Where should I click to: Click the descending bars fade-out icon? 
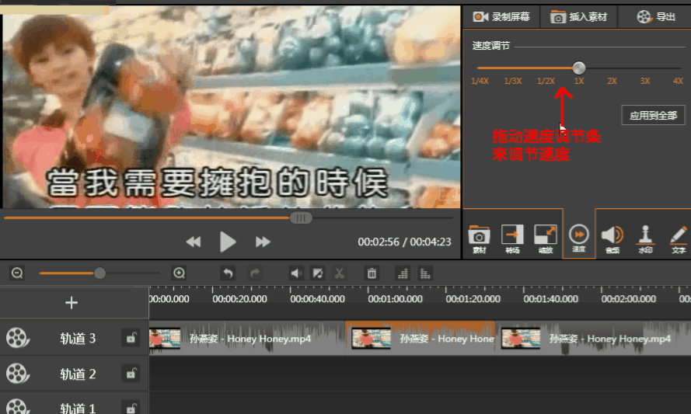425,273
